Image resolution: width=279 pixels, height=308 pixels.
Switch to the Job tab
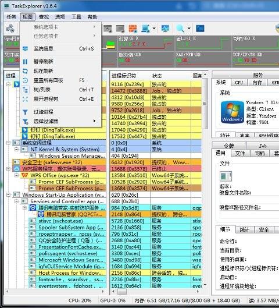pos(263,146)
